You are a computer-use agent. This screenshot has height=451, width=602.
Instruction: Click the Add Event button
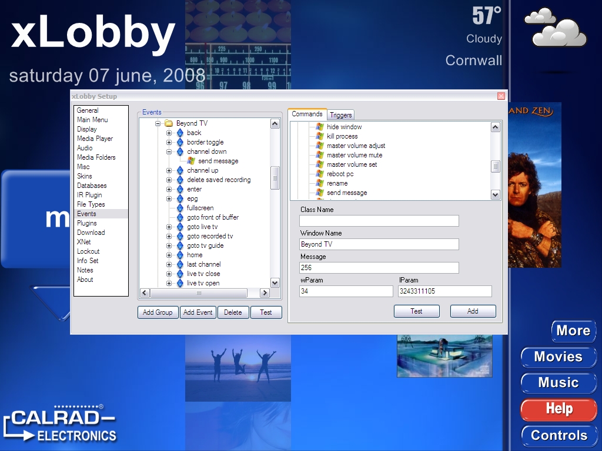(198, 312)
